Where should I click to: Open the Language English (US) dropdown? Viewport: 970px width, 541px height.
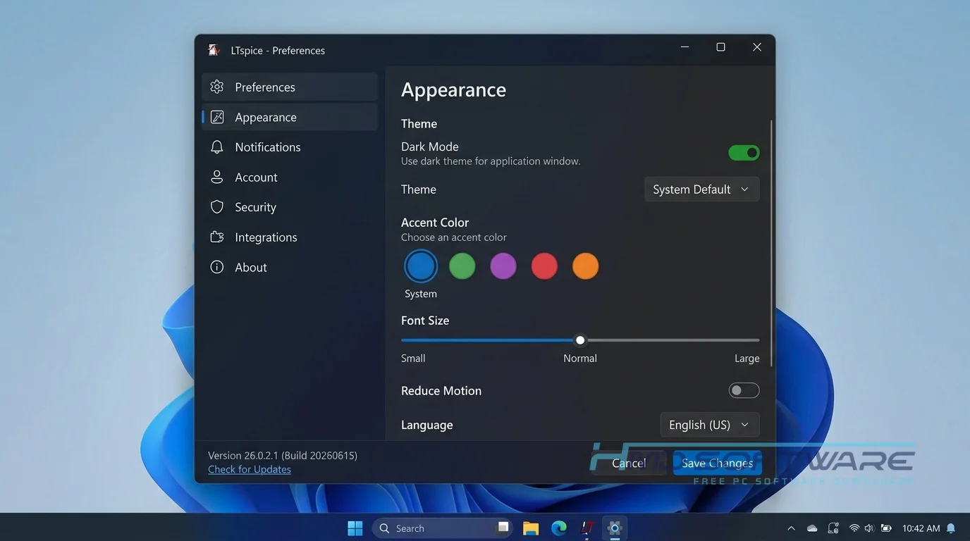coord(709,425)
